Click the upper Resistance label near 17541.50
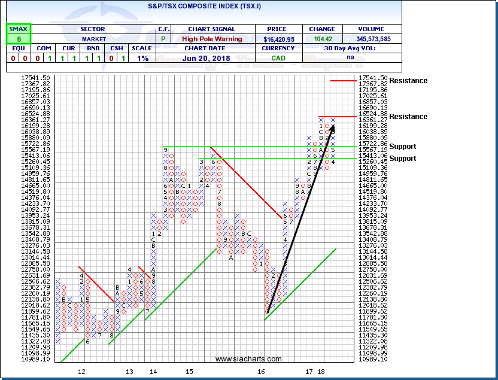Screen dimensions: 498x380 [408, 81]
